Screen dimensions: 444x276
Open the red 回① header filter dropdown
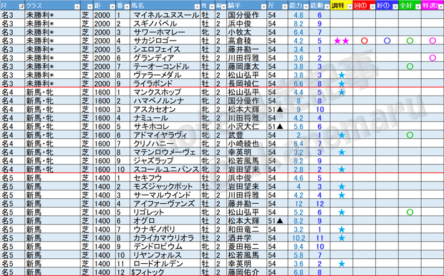click(372, 7)
